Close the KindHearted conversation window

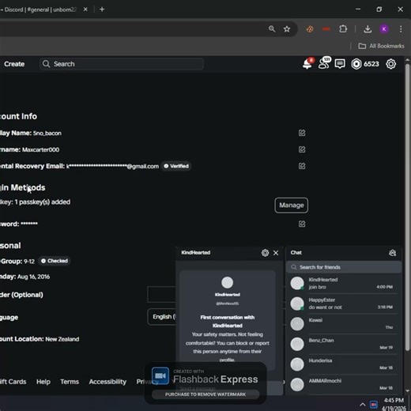coord(276,253)
